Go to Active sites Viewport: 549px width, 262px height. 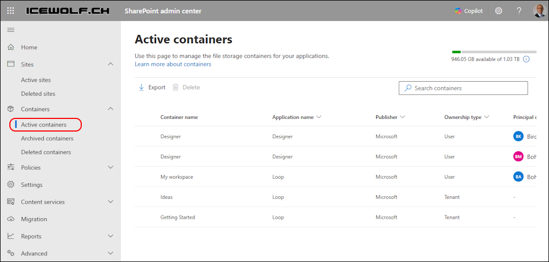tap(36, 80)
